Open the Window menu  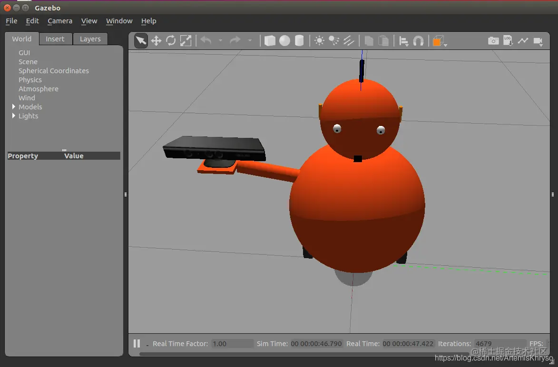119,21
